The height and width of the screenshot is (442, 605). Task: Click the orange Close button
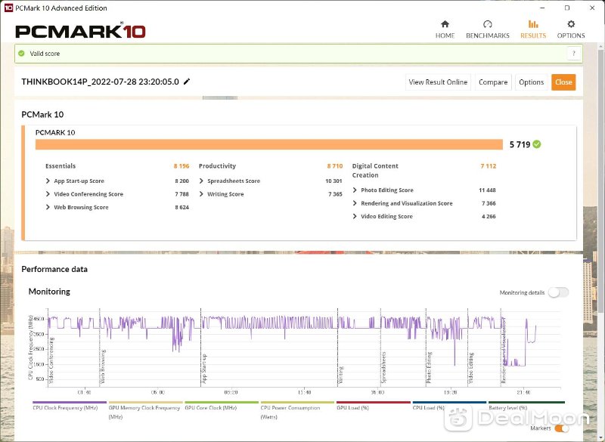click(563, 82)
